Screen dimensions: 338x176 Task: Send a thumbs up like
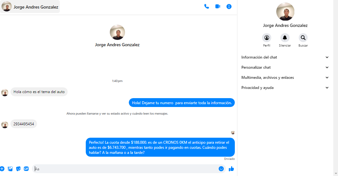[x=231, y=169]
